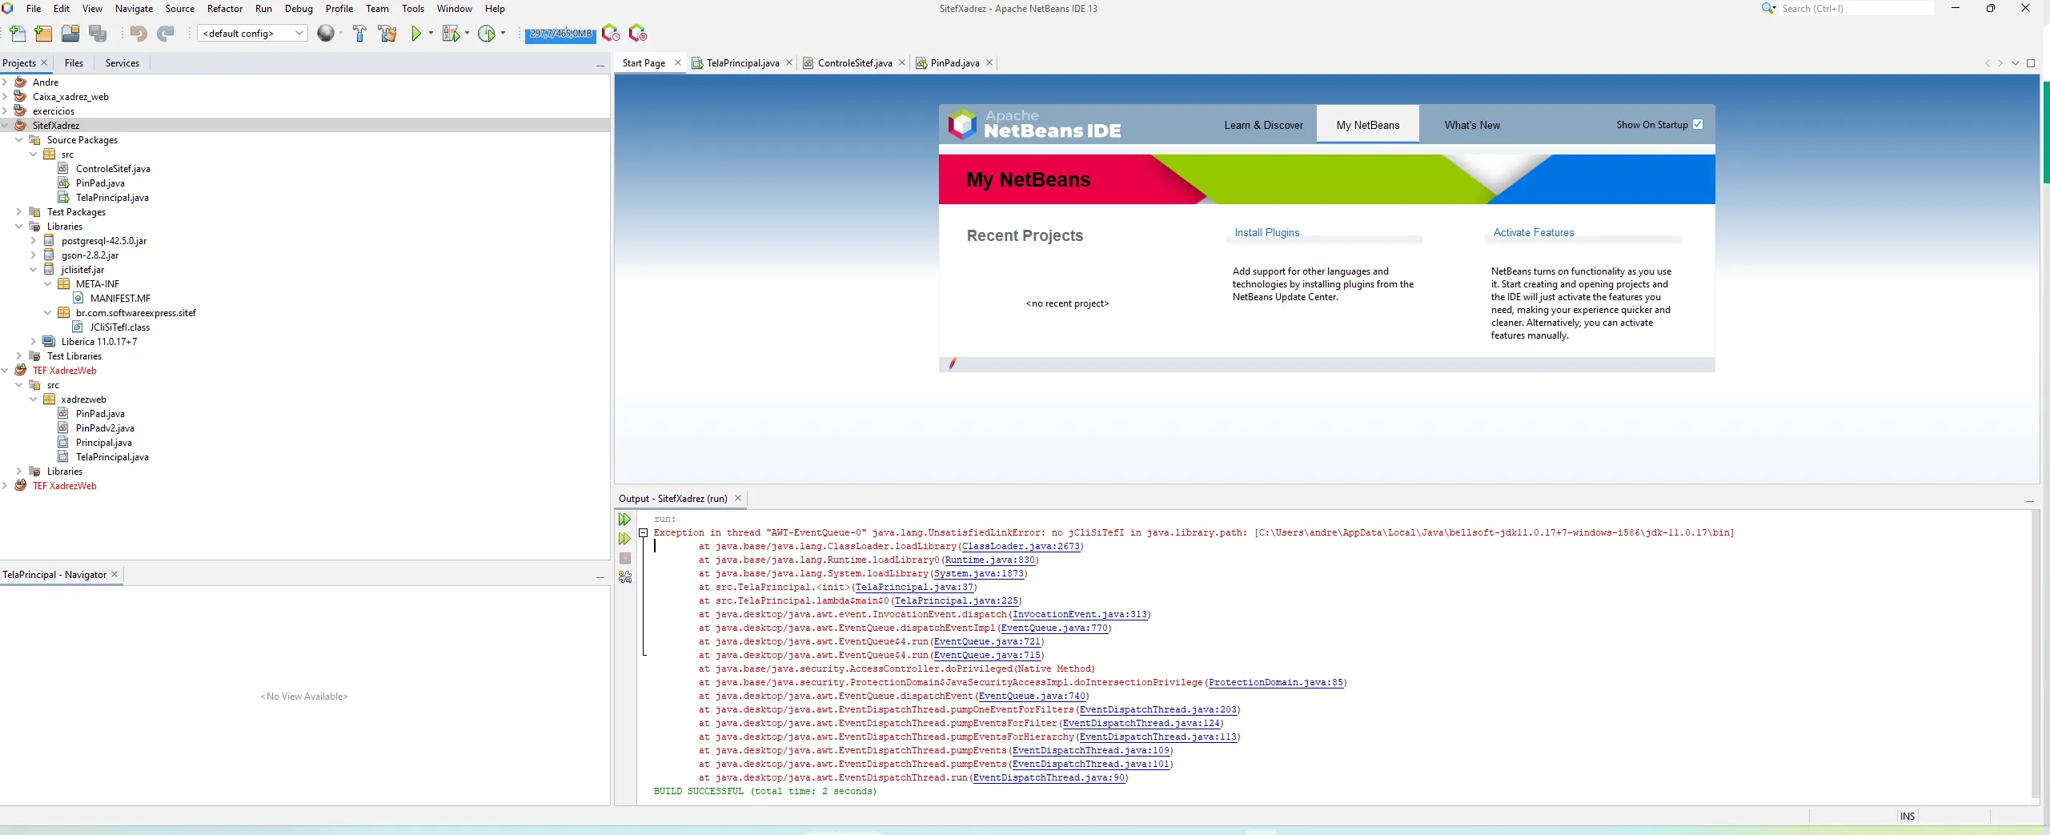This screenshot has width=2050, height=835.
Task: Switch to the Files panel tab
Action: [x=74, y=63]
